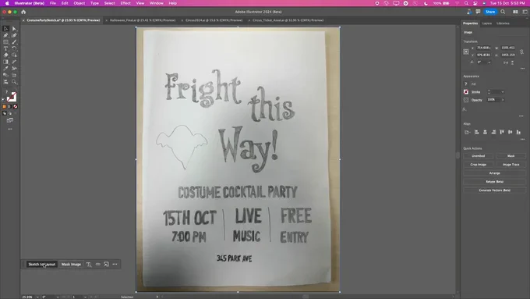Pick the Pen tool in toolbar
530x299 pixels.
5,35
